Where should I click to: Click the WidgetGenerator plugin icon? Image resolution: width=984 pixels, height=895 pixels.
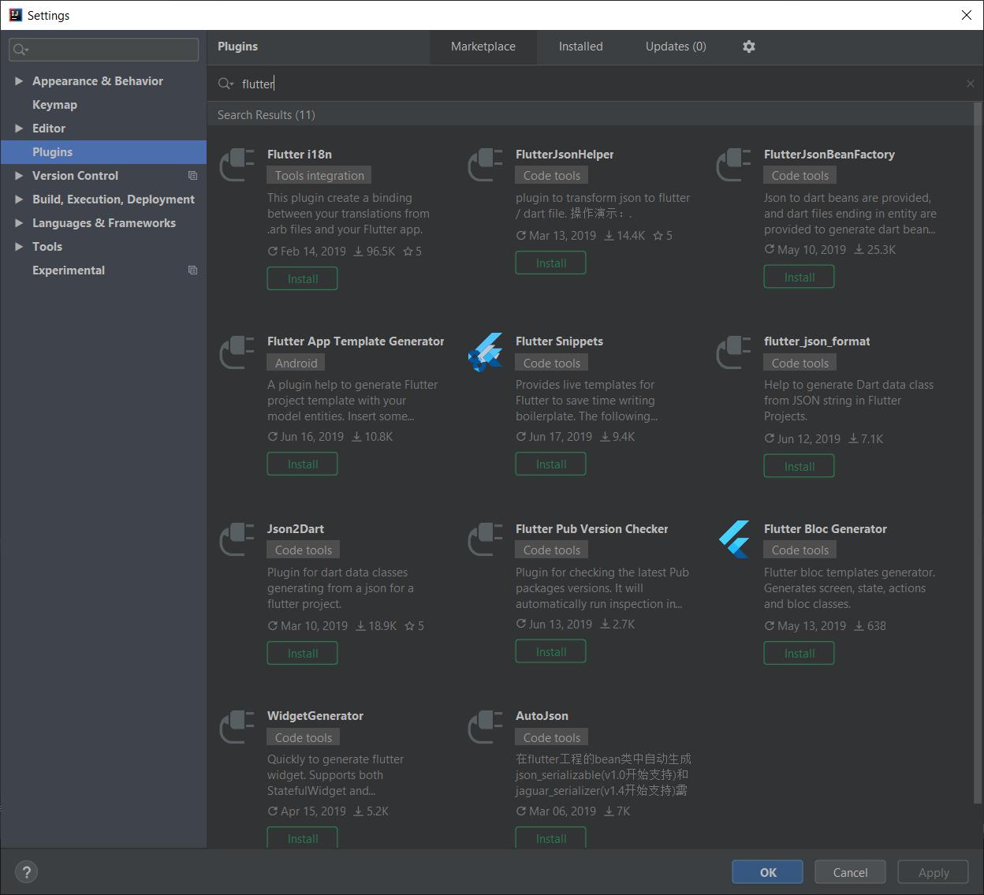click(x=237, y=726)
